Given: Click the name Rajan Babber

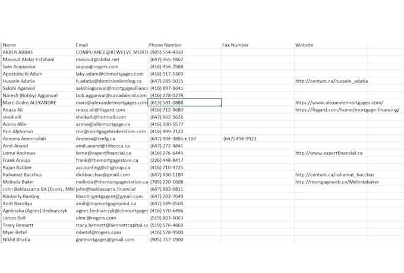Looking at the screenshot, I should point(17,168).
